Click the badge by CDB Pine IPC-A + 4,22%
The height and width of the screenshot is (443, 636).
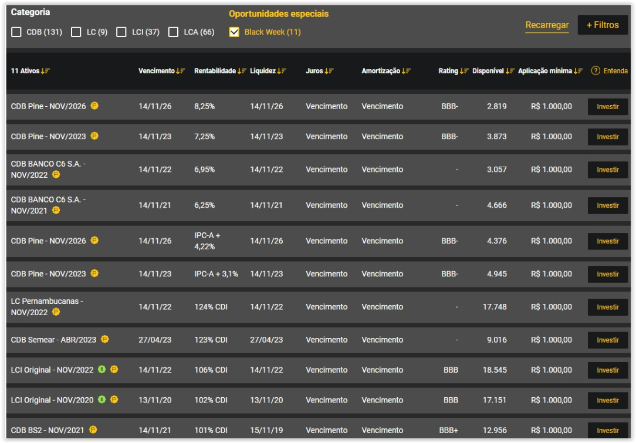94,241
